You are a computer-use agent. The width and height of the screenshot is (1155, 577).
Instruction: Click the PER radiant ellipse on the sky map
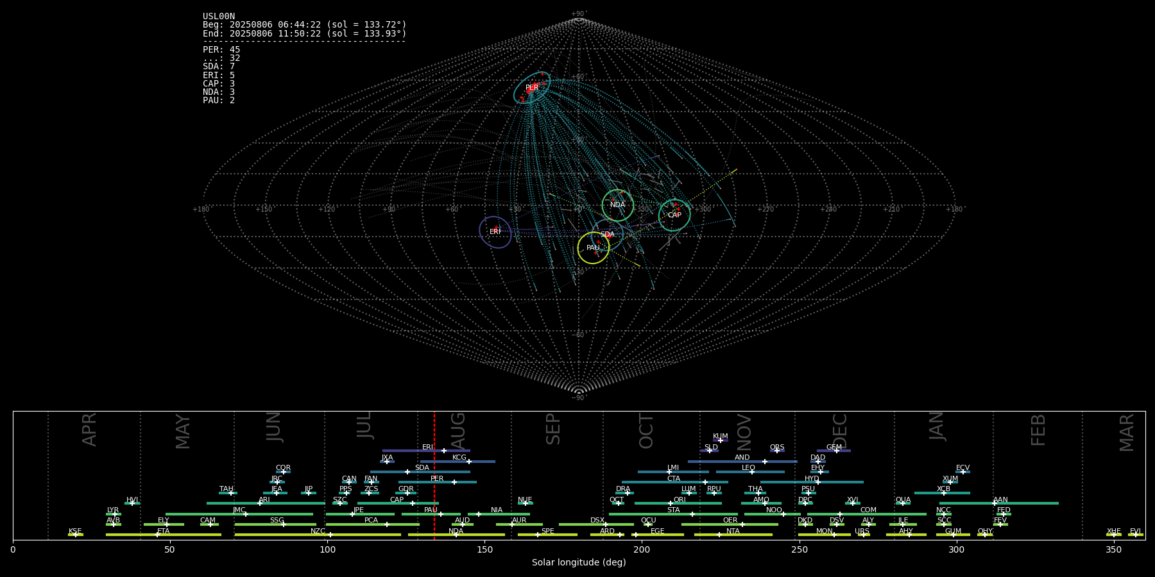pos(532,88)
